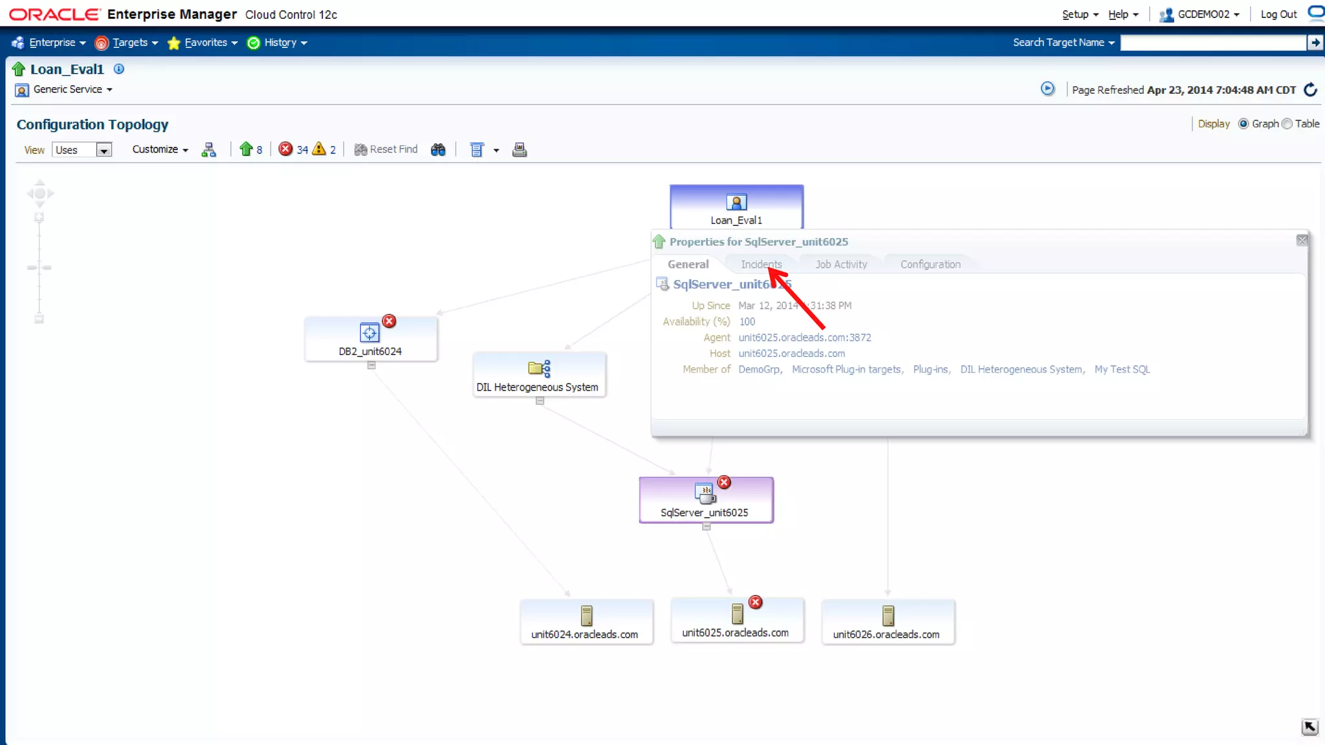Select unit6025.oracleads.com host node
This screenshot has width=1325, height=745.
pyautogui.click(x=737, y=620)
